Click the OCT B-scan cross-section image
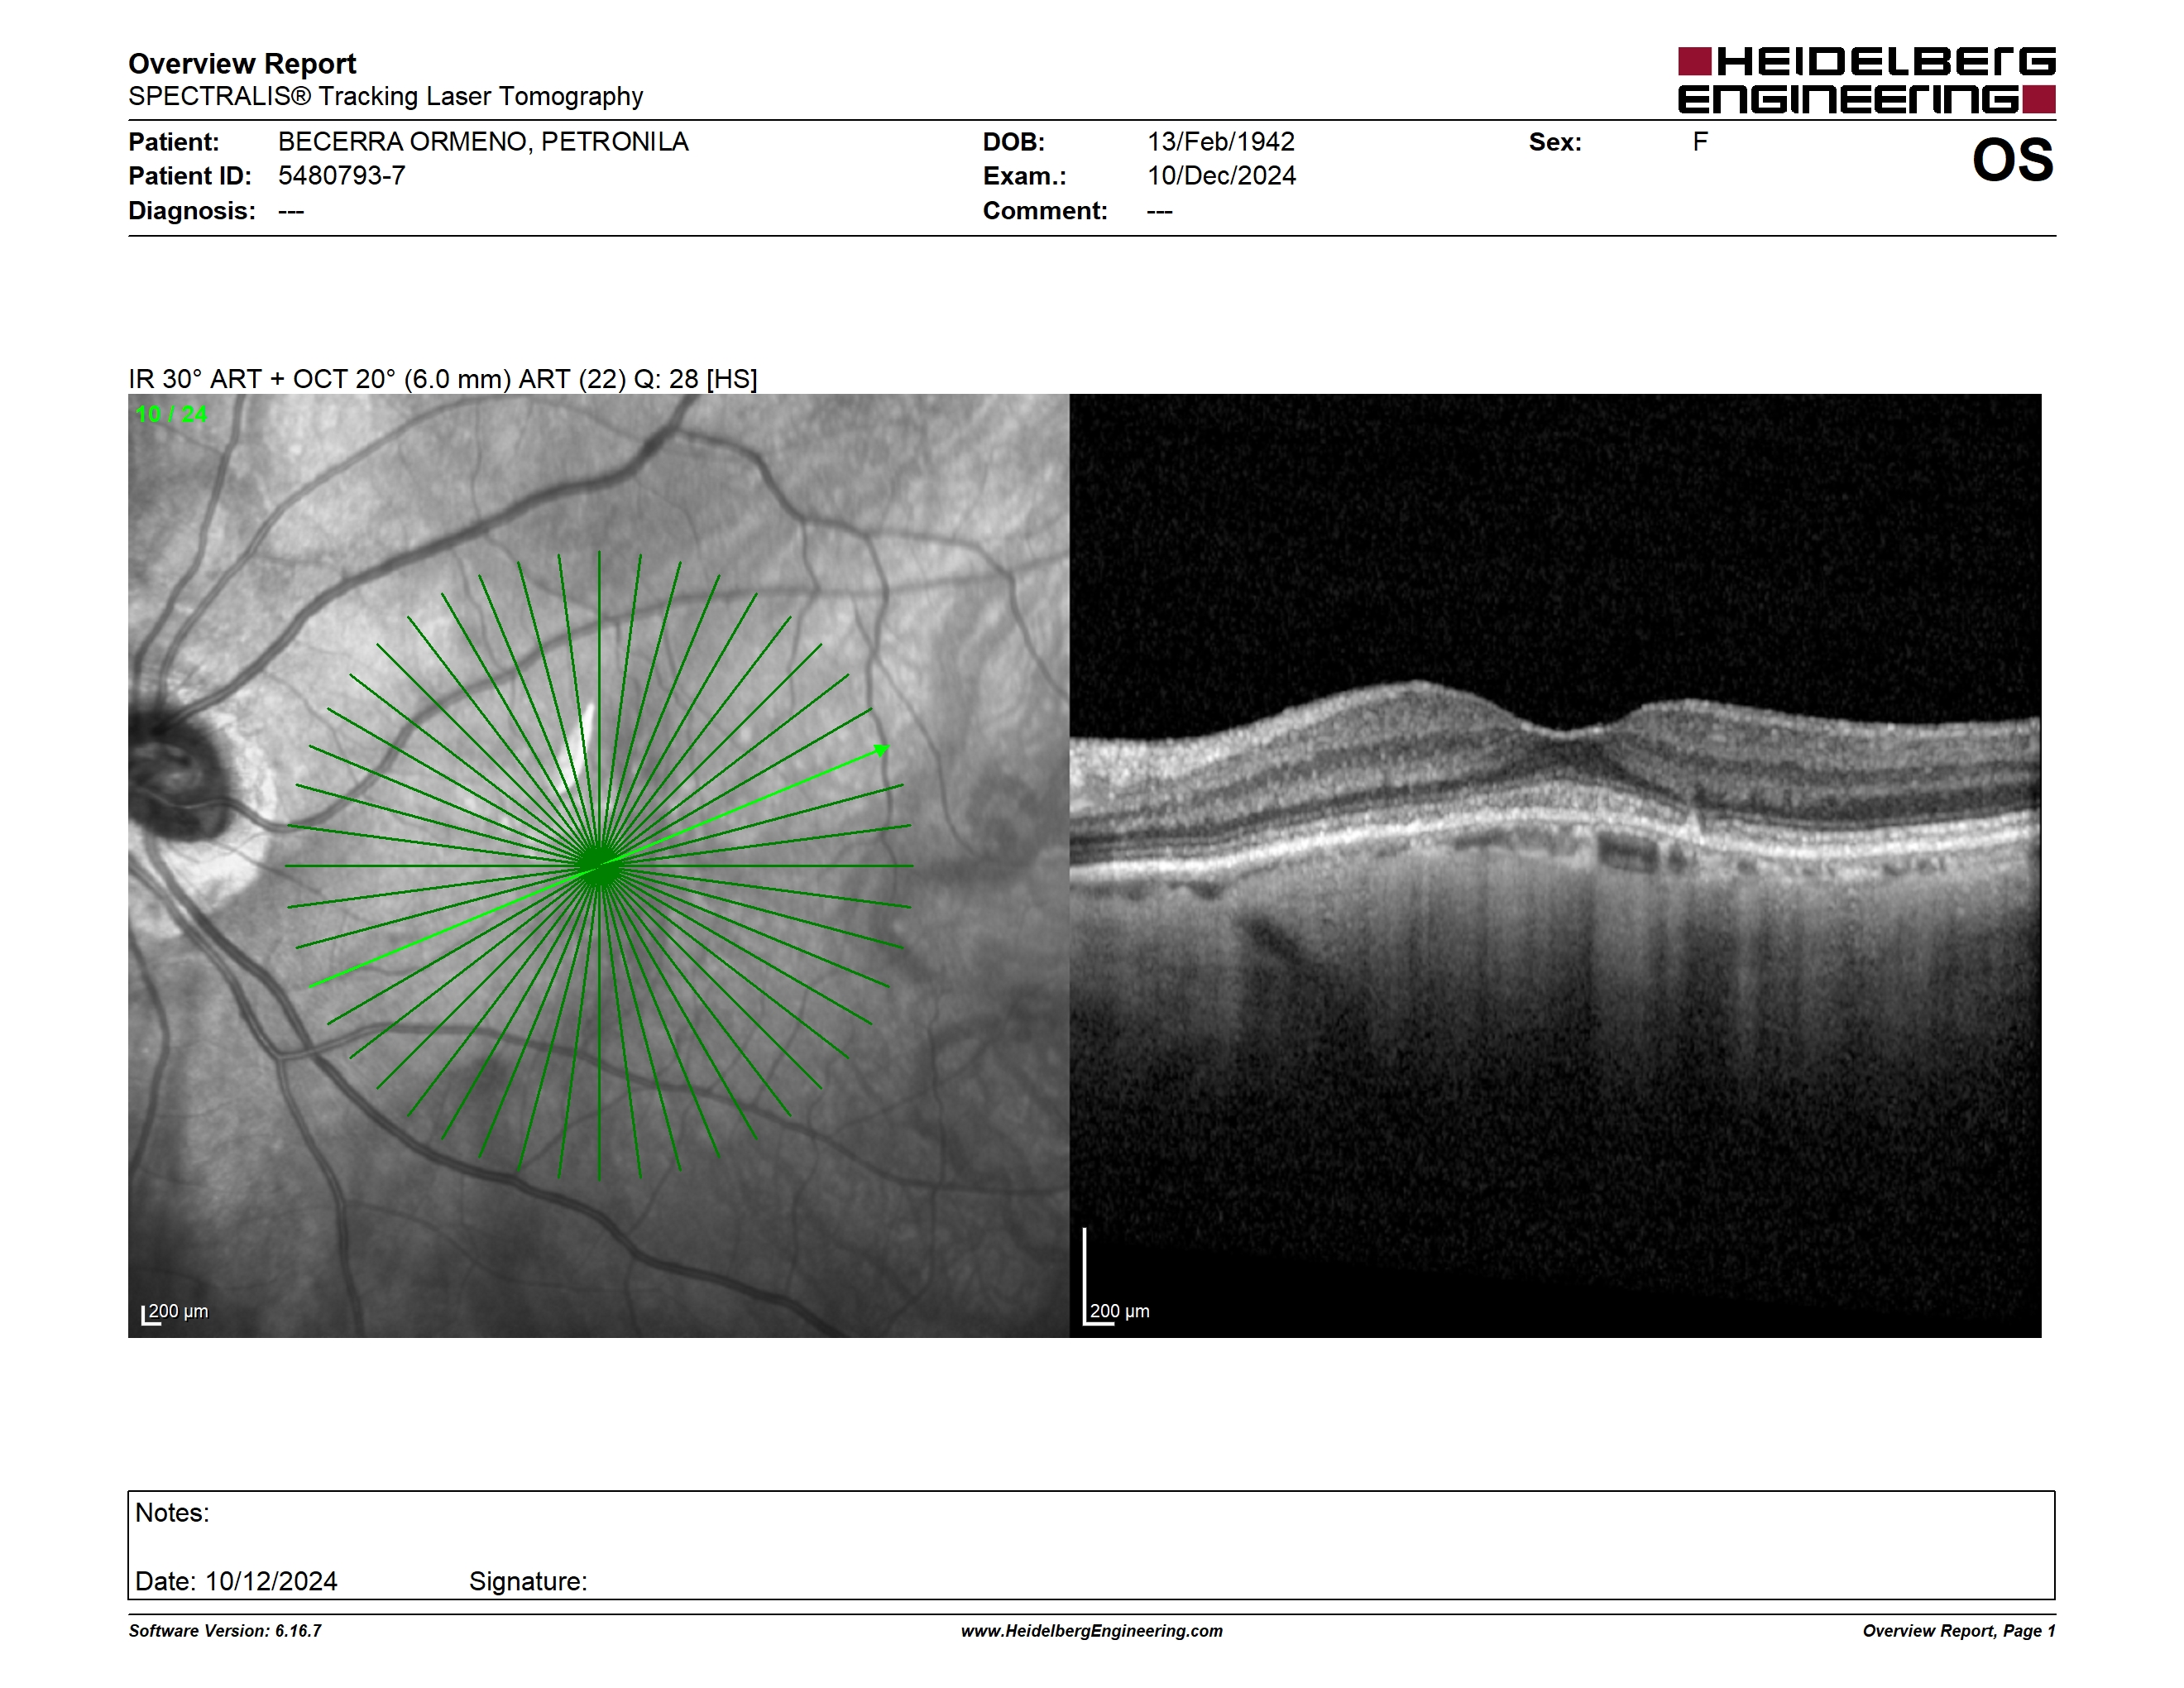 [1555, 865]
